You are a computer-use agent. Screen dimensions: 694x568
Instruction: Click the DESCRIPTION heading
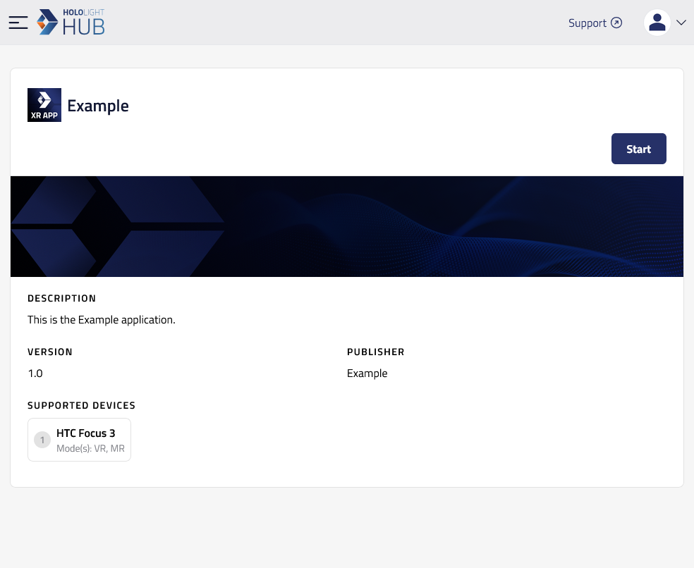pos(61,298)
